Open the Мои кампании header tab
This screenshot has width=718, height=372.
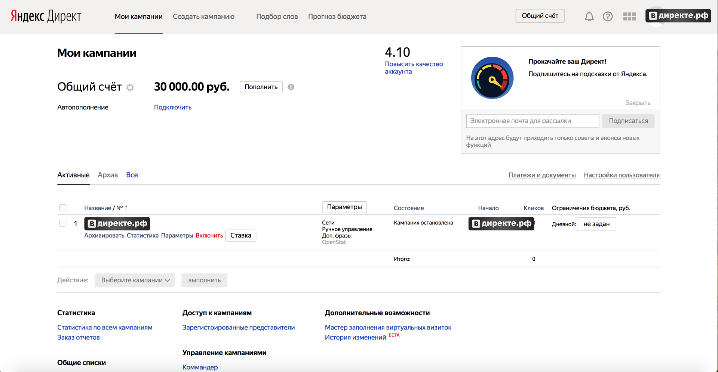(x=138, y=16)
